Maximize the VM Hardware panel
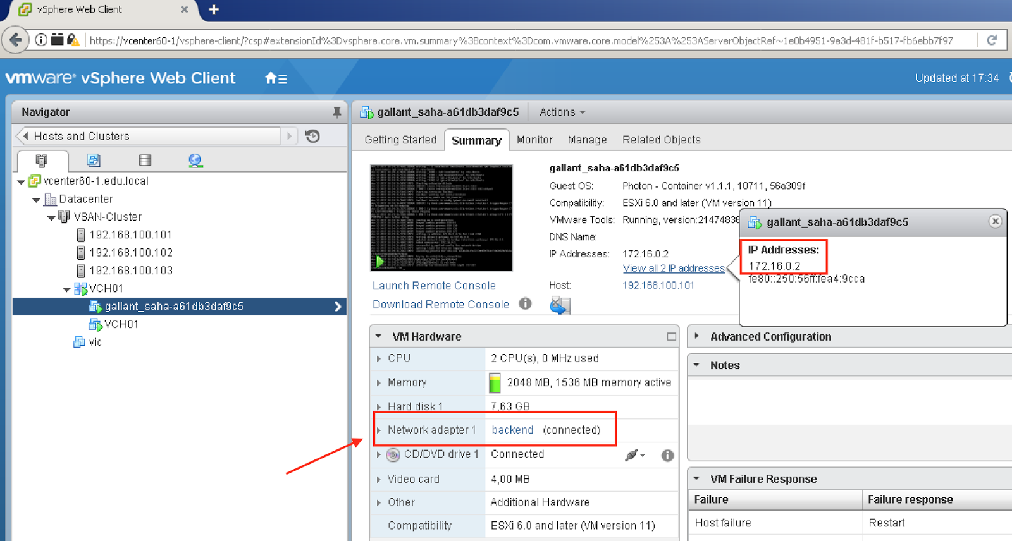Viewport: 1012px width, 541px height. point(671,337)
